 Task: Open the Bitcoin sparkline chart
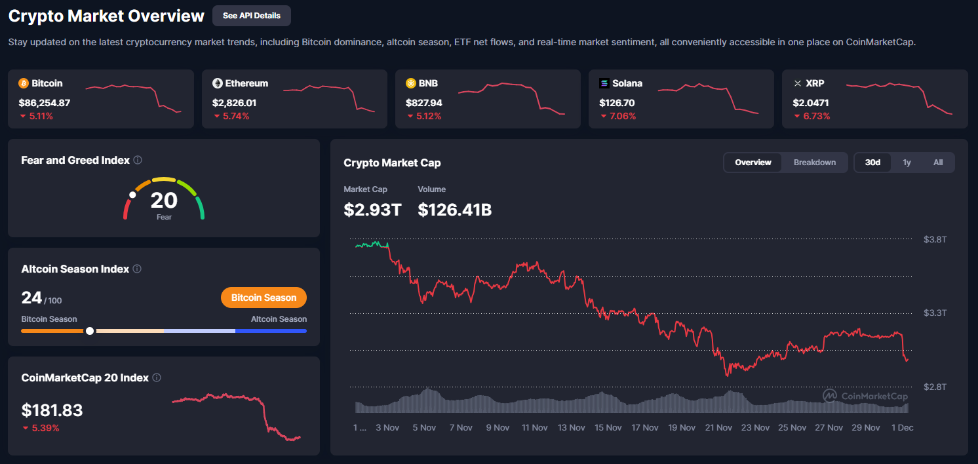click(133, 97)
